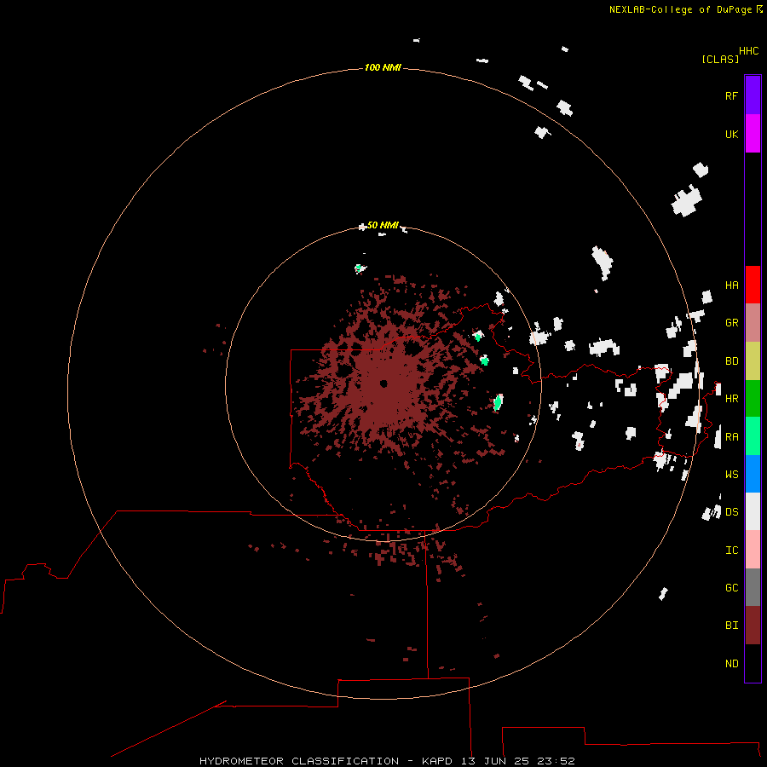Select the GC gray legend swatch

753,587
